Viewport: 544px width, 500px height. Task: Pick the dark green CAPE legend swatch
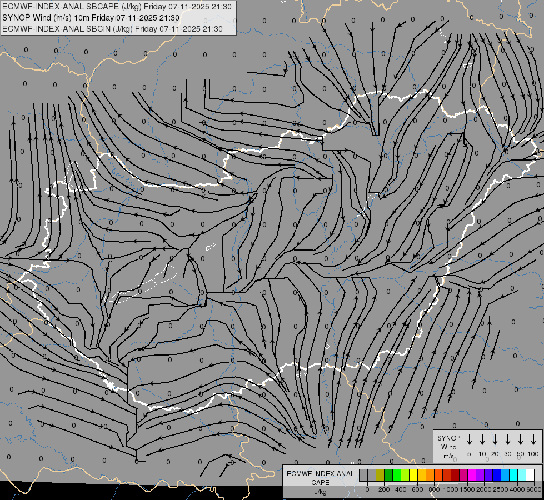[388, 475]
